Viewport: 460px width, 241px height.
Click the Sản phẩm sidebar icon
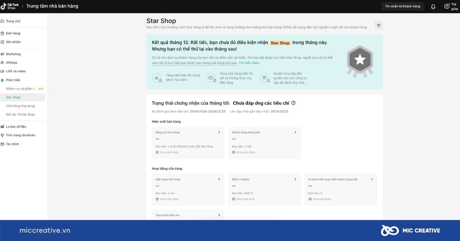coord(2,42)
